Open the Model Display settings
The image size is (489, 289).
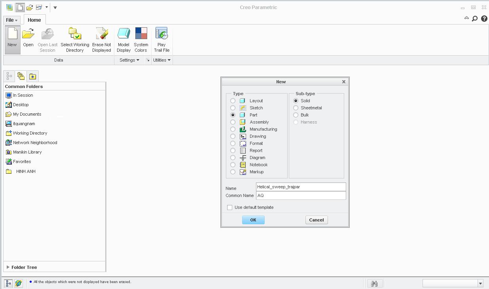tap(123, 39)
